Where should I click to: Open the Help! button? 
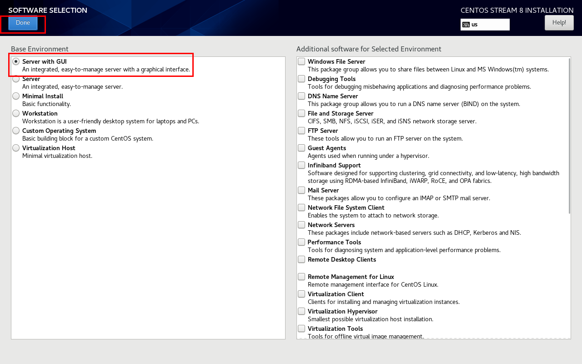(x=559, y=23)
